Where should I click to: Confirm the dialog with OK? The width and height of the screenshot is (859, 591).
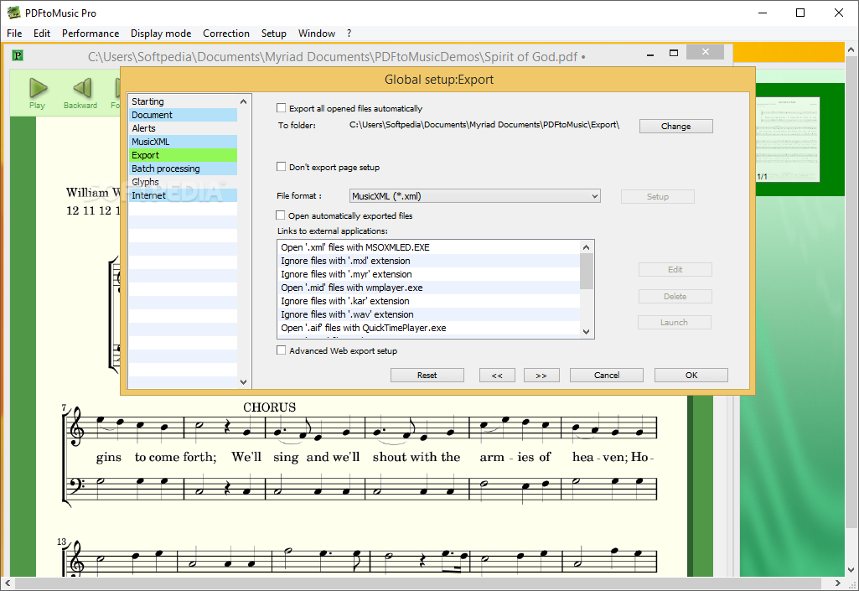click(691, 375)
